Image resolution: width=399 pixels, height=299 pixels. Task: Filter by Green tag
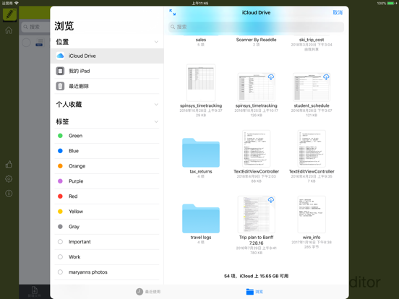point(107,136)
